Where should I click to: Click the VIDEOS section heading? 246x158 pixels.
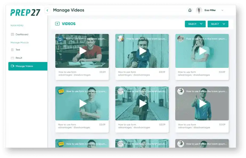(x=69, y=24)
